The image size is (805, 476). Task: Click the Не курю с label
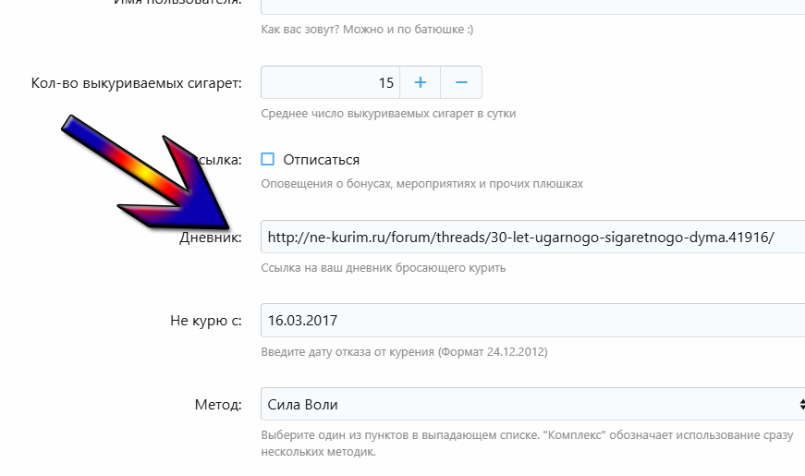[206, 321]
